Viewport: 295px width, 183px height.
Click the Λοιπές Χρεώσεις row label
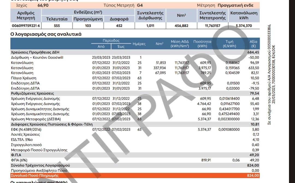(x=25, y=135)
